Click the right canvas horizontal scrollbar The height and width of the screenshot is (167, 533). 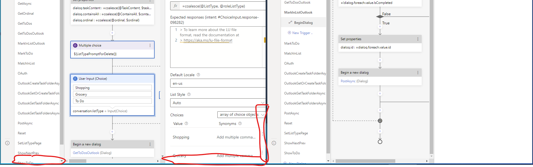pyautogui.click(x=365, y=161)
